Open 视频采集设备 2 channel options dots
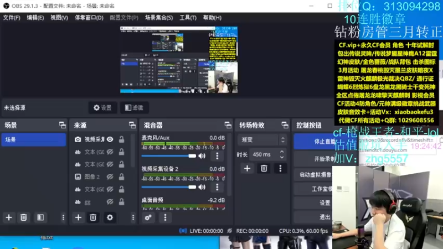Screen dimensions: 443x249 [x=217, y=187]
